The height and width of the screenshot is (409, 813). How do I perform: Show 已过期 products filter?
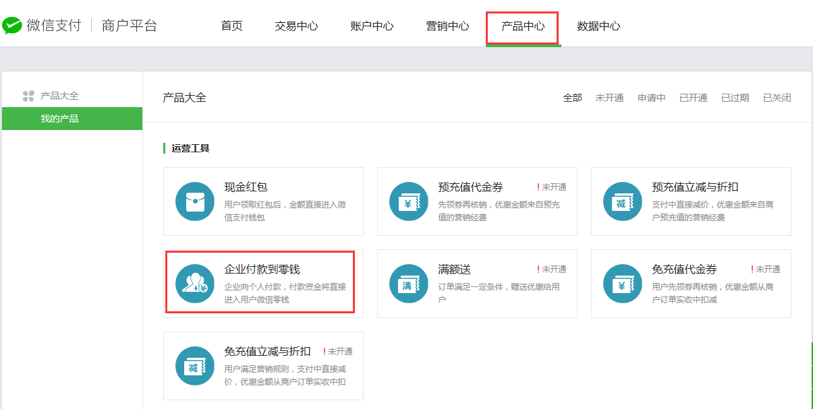[x=735, y=98]
